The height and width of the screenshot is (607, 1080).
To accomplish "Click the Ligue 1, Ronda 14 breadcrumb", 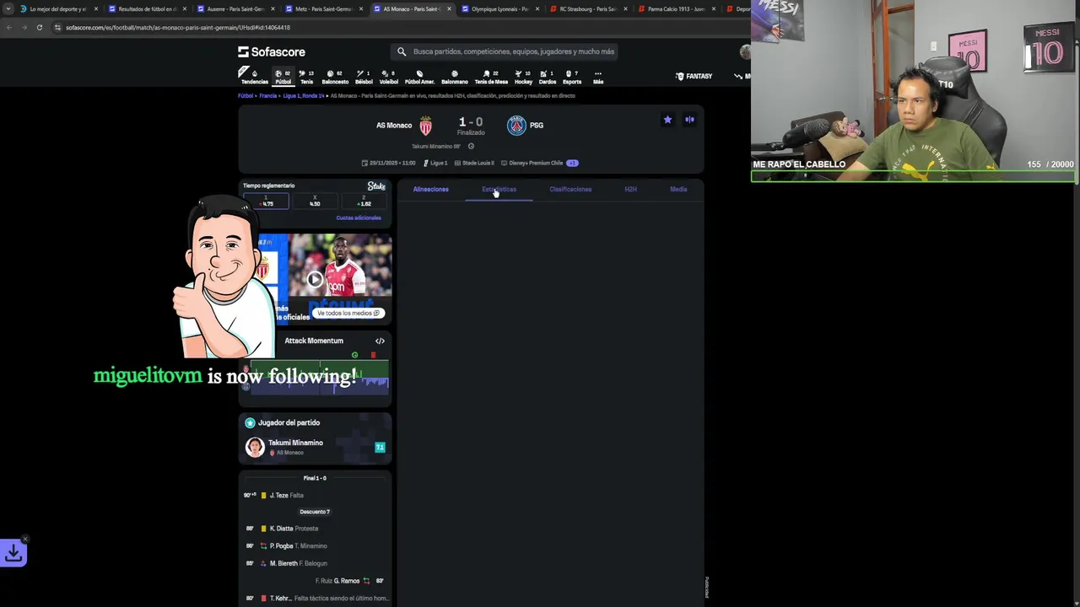I will coord(303,96).
